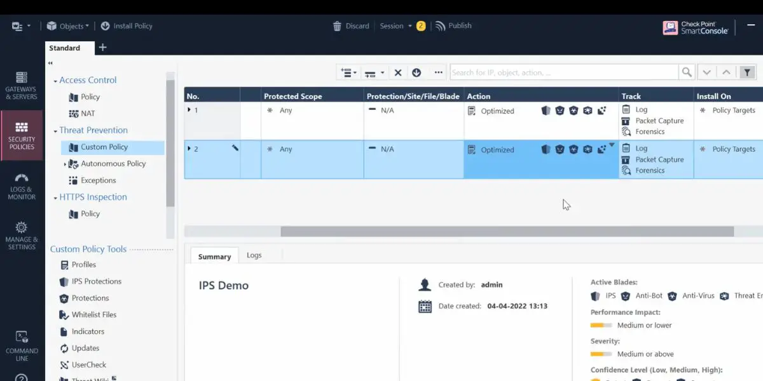Open the add section dropdown
This screenshot has width=763, height=381.
[x=374, y=72]
